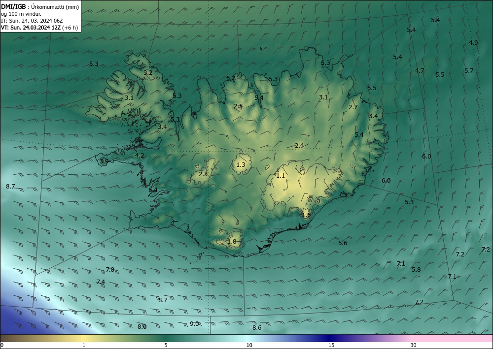Select the 7.8 value on the map
The image size is (493, 349).
[110, 270]
